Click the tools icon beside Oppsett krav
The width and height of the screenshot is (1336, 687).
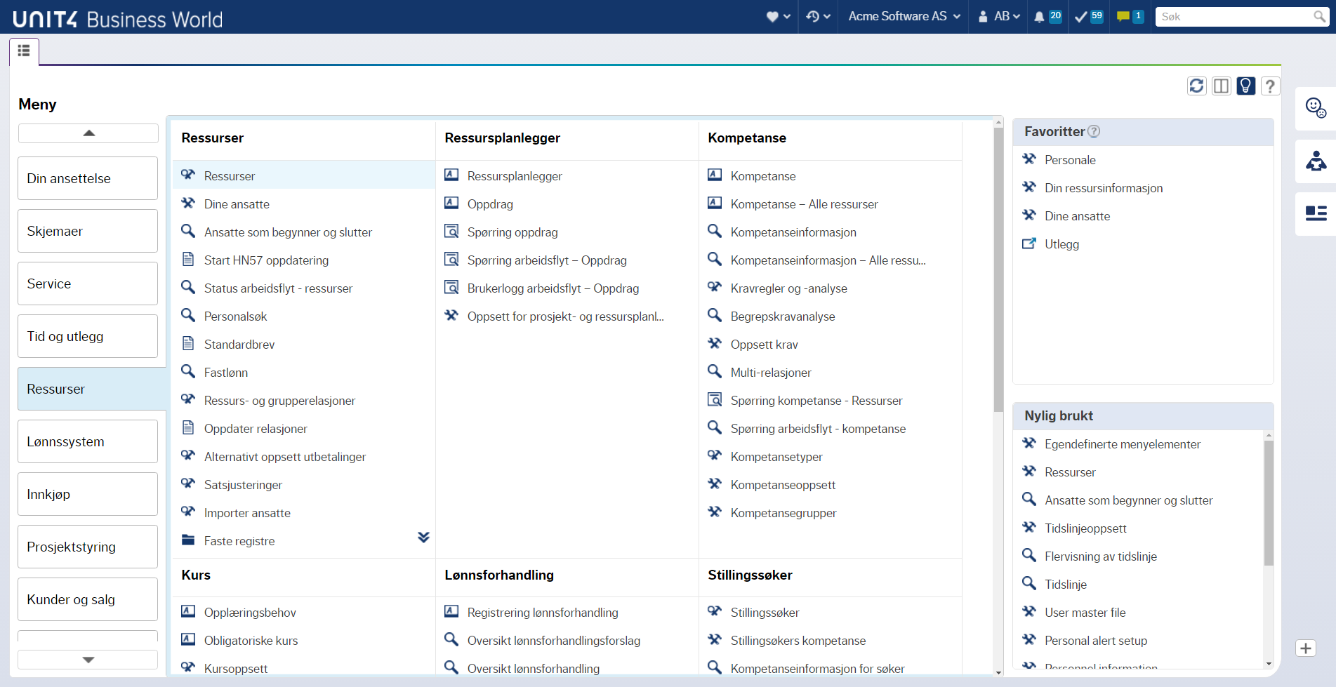pyautogui.click(x=715, y=343)
